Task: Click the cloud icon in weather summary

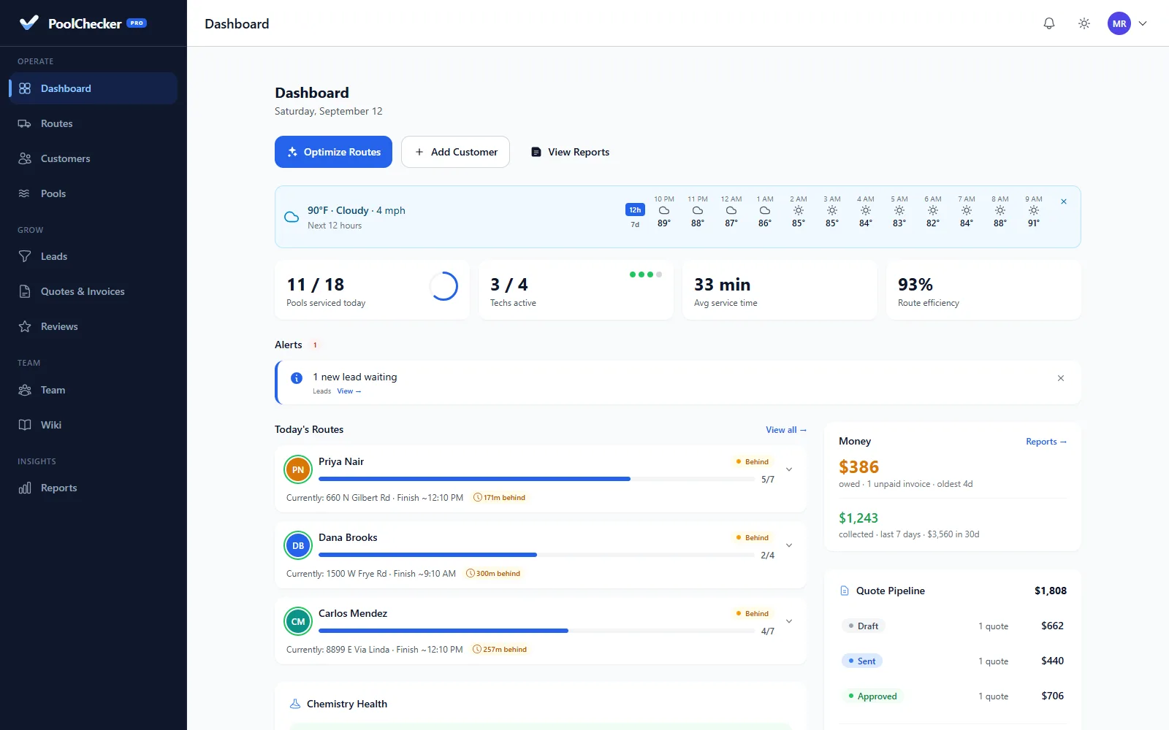Action: coord(292,217)
